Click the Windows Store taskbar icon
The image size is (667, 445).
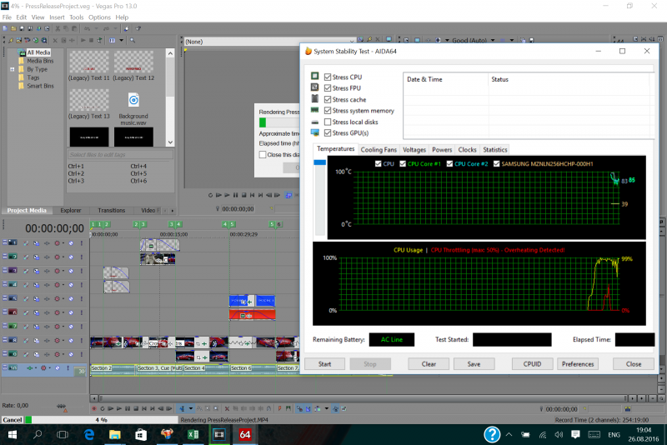point(140,435)
